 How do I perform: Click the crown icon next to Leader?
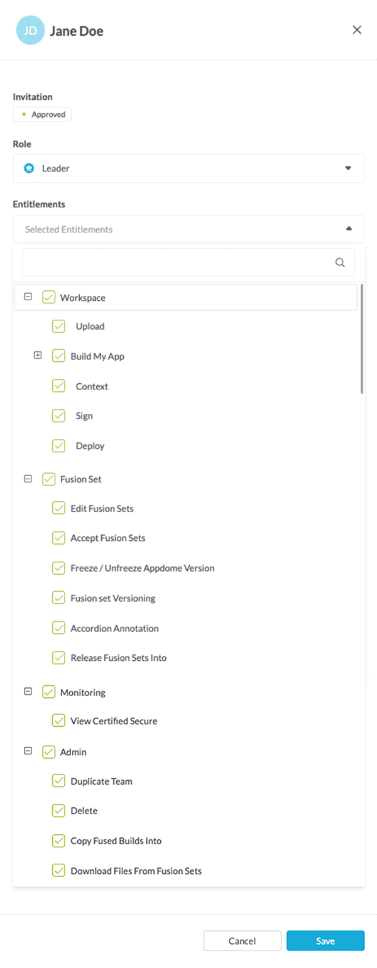click(27, 168)
